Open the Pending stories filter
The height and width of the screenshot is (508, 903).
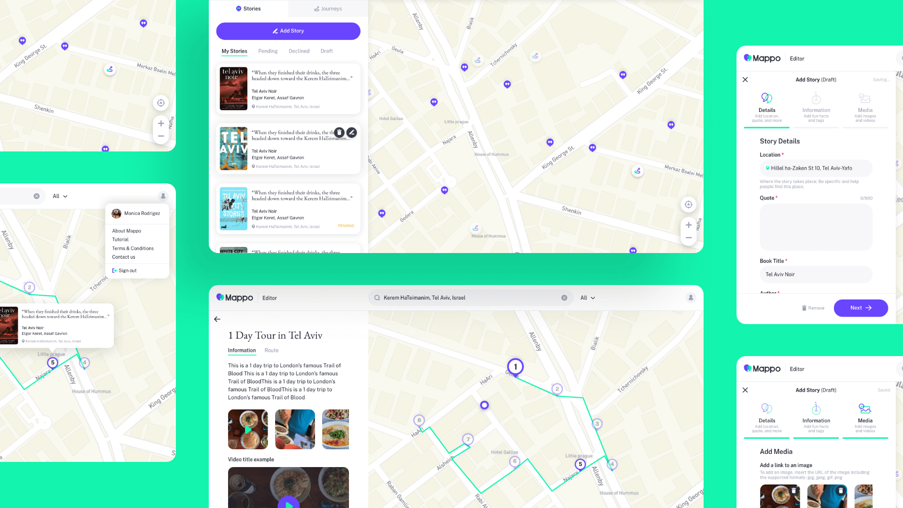point(268,51)
